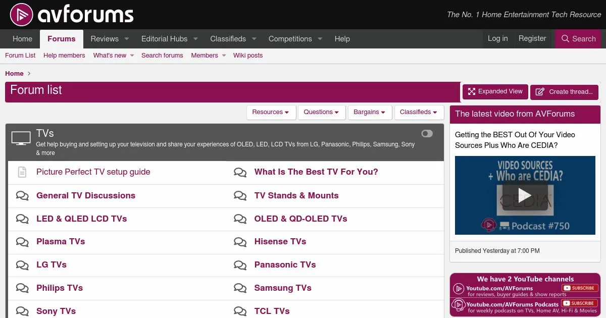
Task: Click the pencil icon on Create thread
Action: 540,92
